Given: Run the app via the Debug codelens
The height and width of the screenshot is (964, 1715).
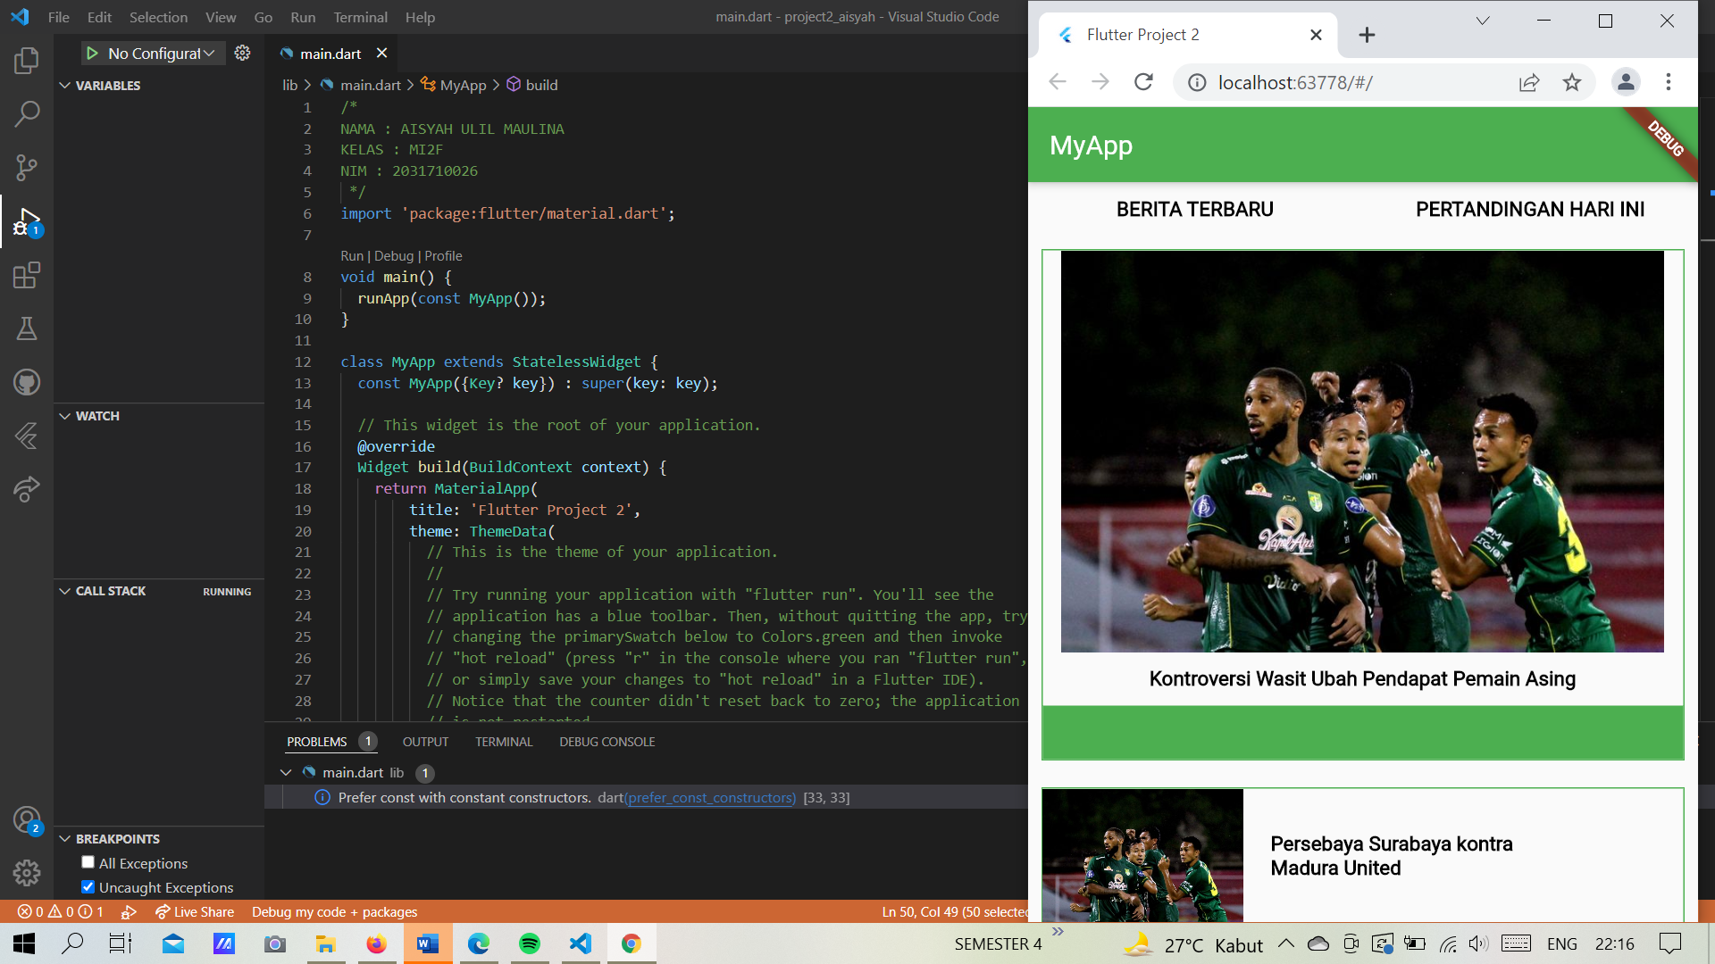Looking at the screenshot, I should [x=393, y=256].
